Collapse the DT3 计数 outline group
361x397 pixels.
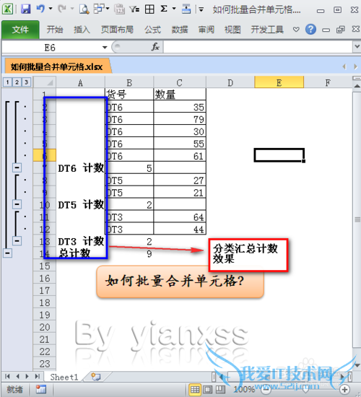(x=17, y=240)
